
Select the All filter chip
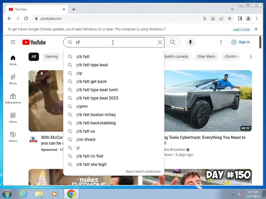(34, 57)
